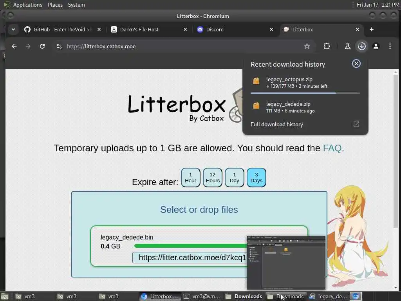
Task: Open the System menu
Action: click(x=76, y=5)
